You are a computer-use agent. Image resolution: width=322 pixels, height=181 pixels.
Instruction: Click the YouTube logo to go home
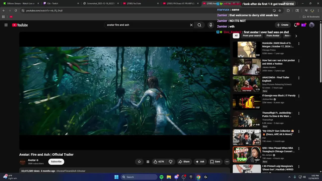[20, 25]
